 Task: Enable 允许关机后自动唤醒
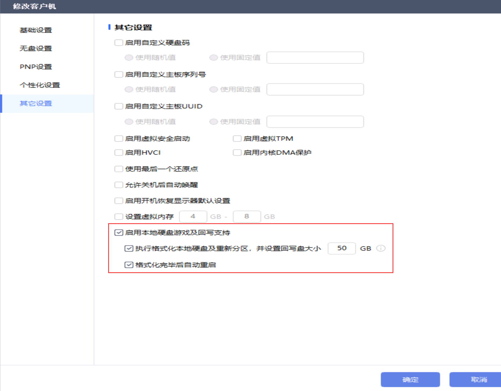pos(118,185)
